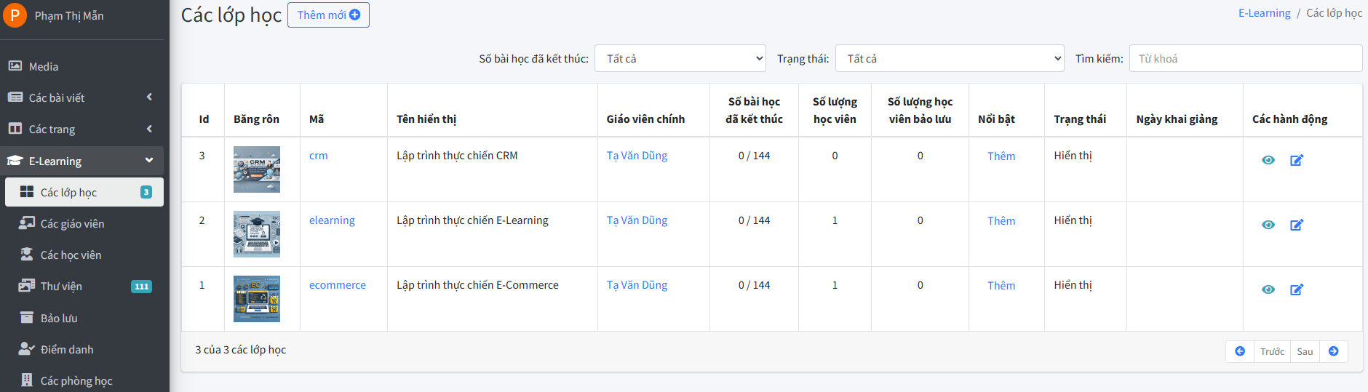This screenshot has height=392, width=1368.
Task: Click the 'Thêm mới' button
Action: tap(328, 15)
